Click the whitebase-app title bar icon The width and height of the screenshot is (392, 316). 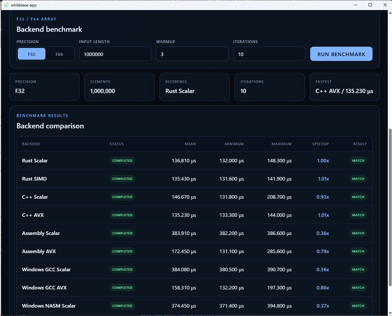click(6, 5)
